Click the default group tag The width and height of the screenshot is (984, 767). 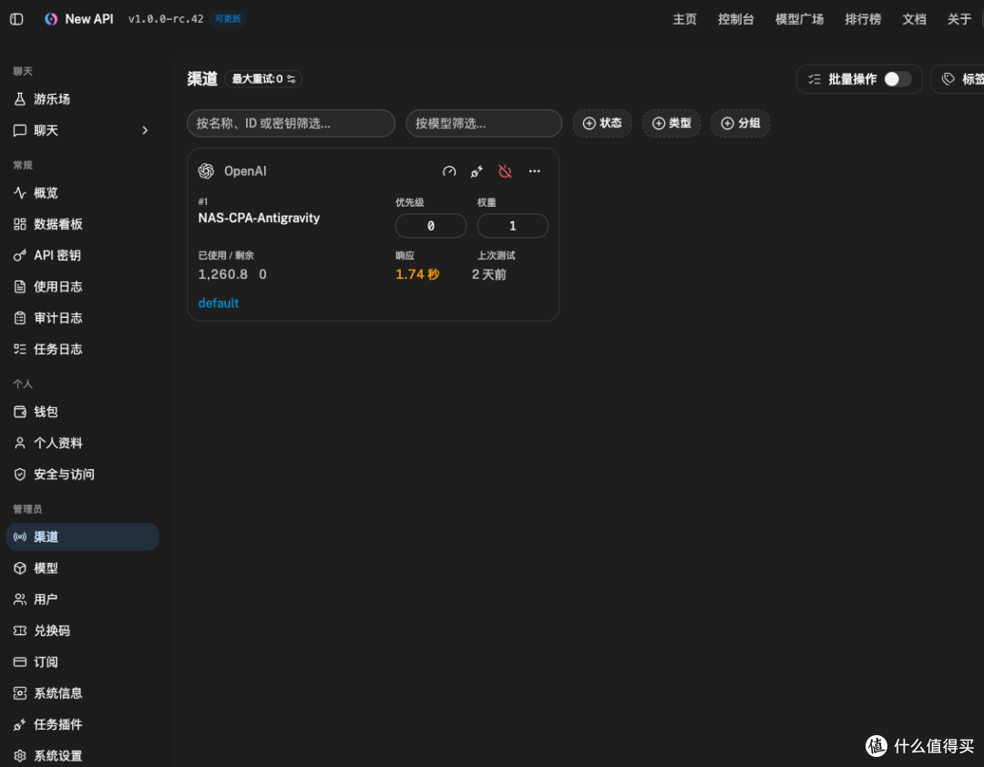[219, 303]
